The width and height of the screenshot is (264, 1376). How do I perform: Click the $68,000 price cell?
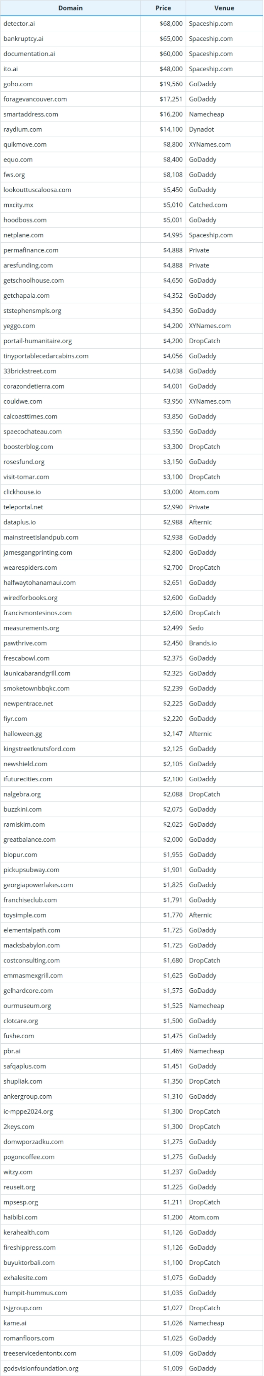171,23
